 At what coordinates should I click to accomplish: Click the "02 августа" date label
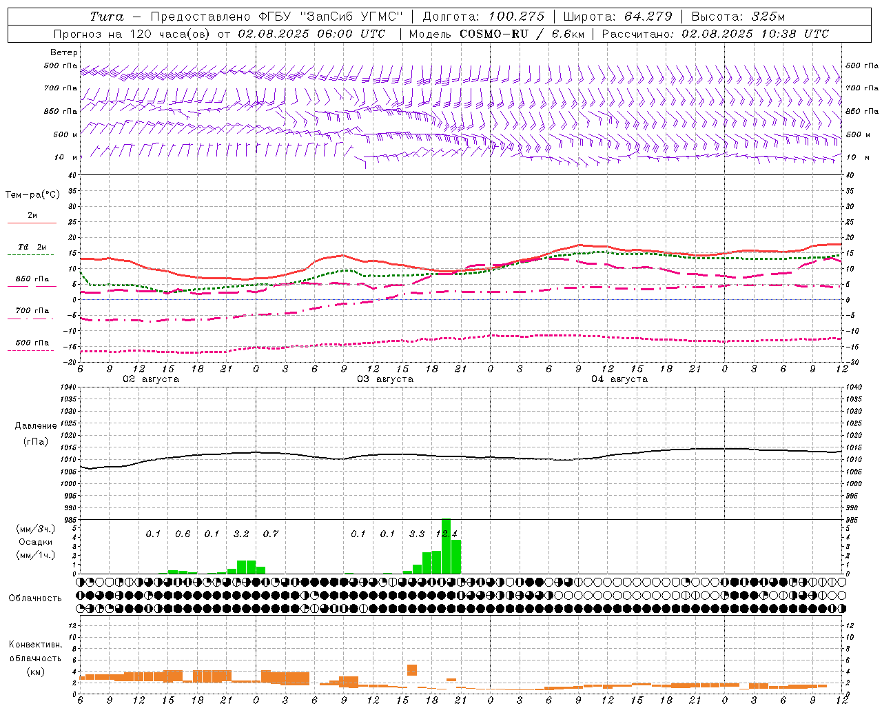click(x=151, y=379)
